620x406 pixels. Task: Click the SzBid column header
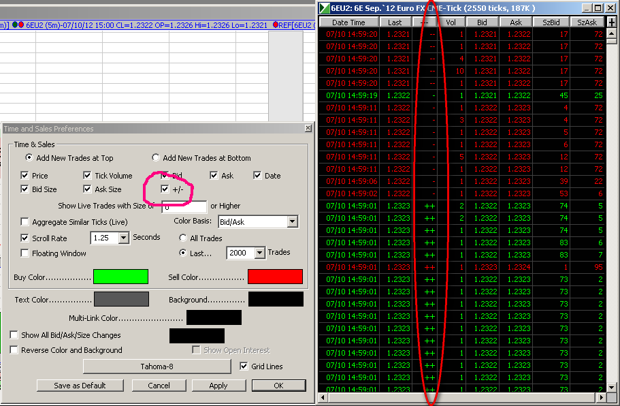553,22
